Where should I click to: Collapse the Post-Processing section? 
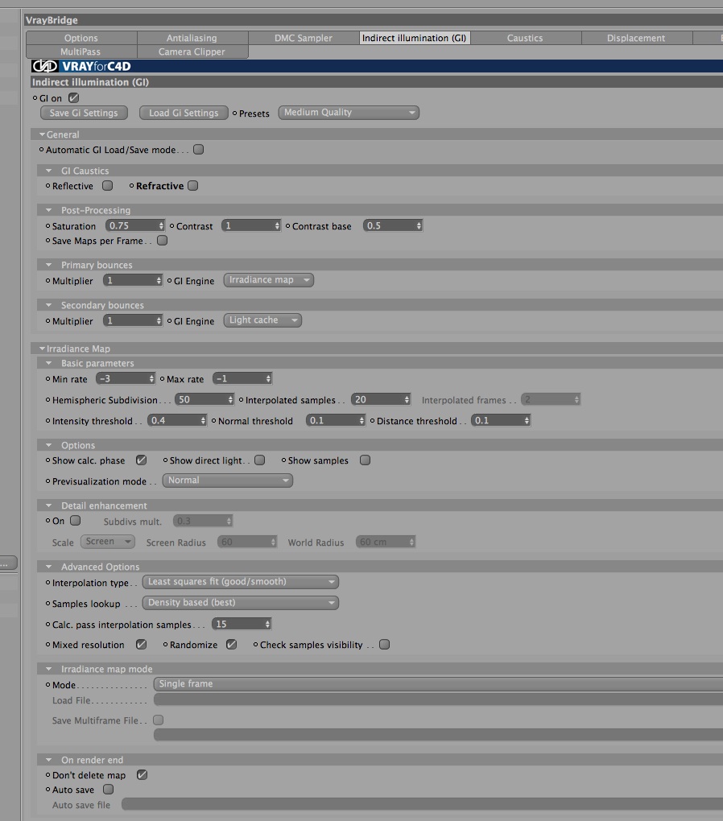49,210
